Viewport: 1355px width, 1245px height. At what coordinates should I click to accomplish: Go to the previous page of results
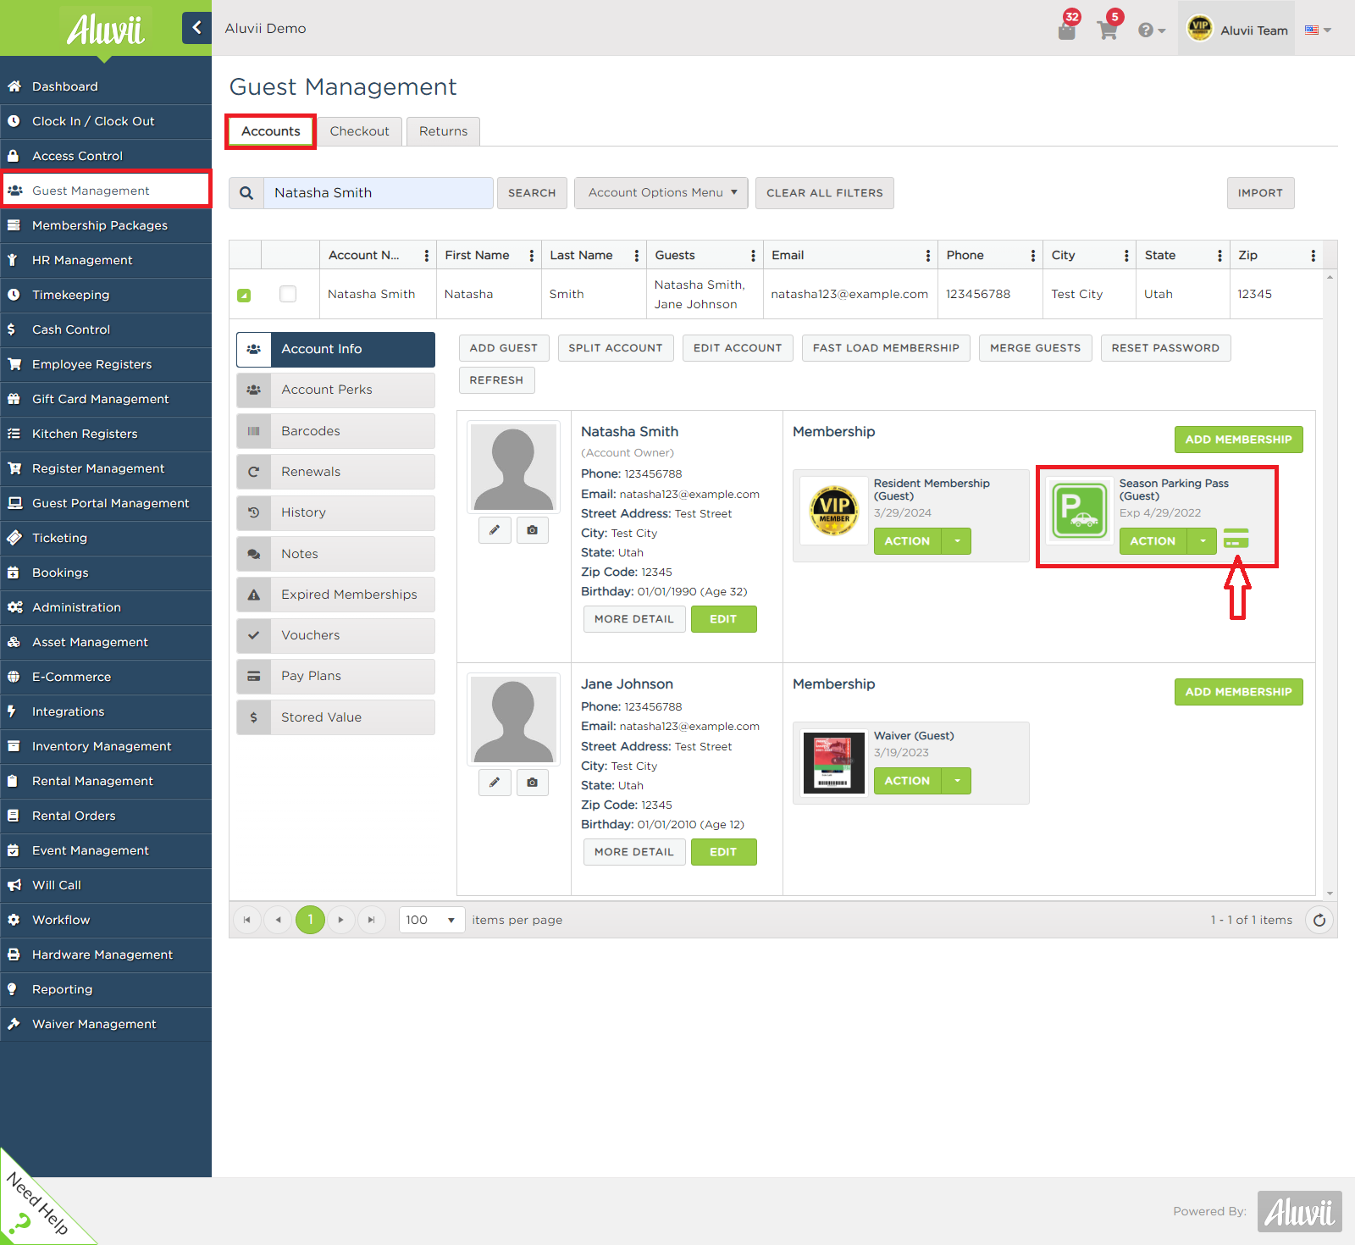click(x=278, y=920)
